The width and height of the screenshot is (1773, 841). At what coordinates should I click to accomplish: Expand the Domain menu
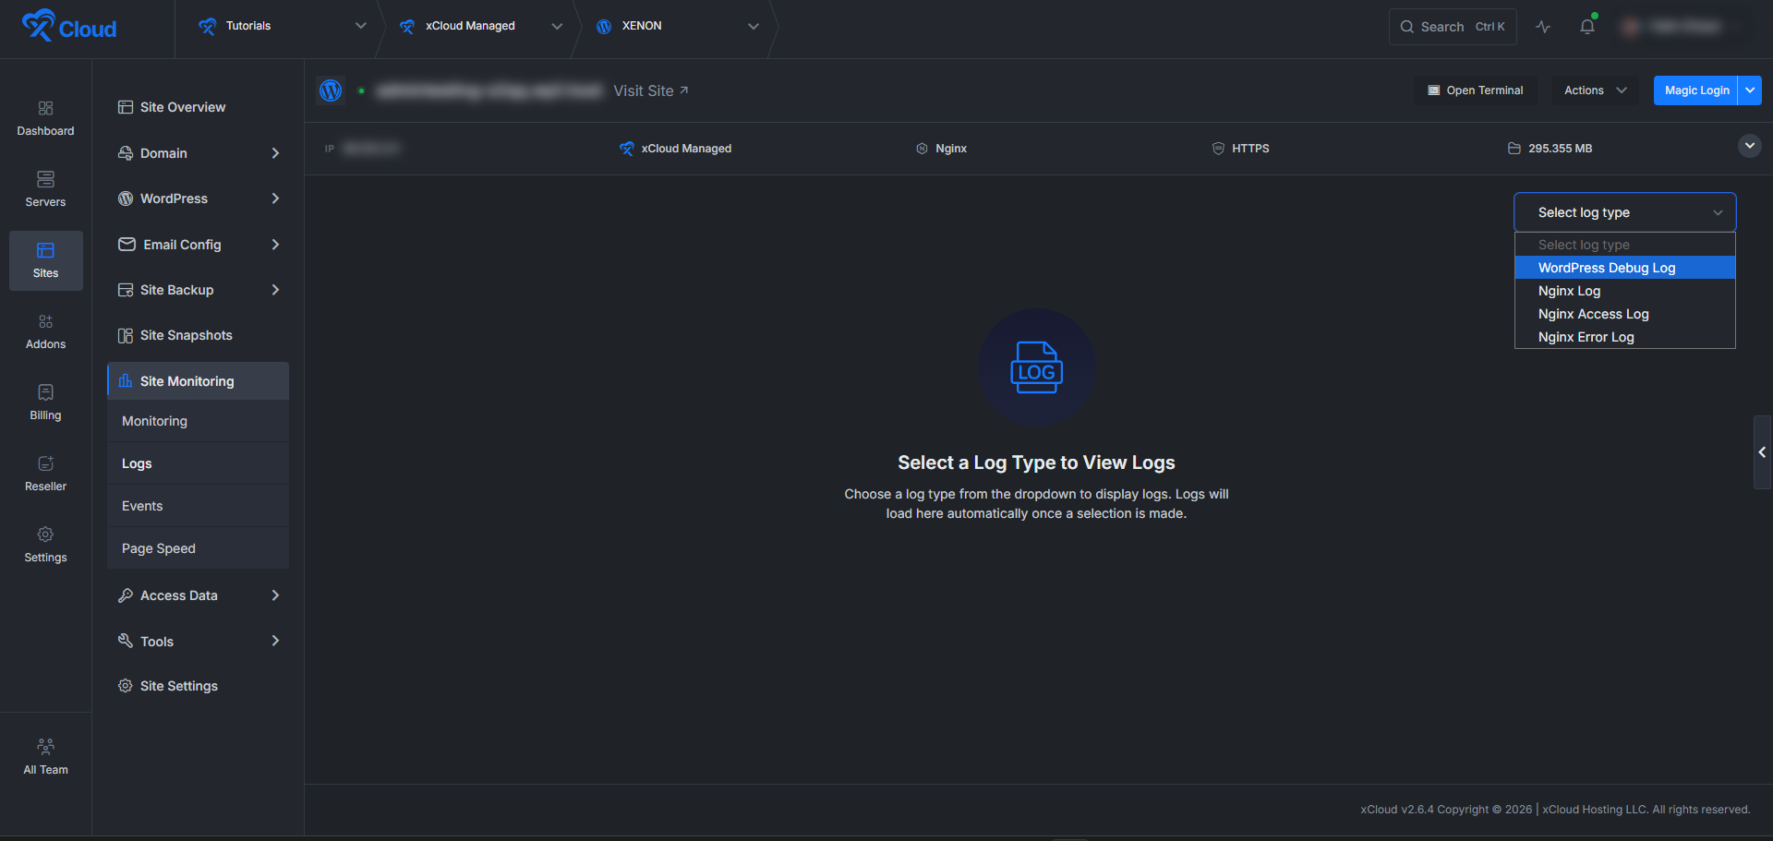tap(198, 153)
